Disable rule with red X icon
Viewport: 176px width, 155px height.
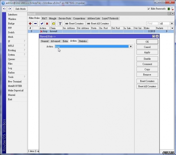(47, 23)
